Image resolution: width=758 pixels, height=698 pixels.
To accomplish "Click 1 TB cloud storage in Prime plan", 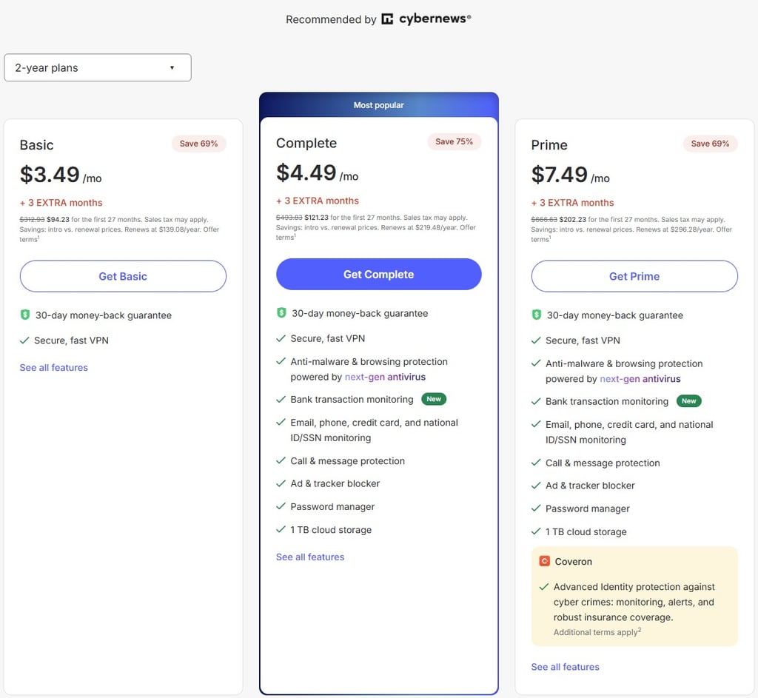I will click(586, 531).
